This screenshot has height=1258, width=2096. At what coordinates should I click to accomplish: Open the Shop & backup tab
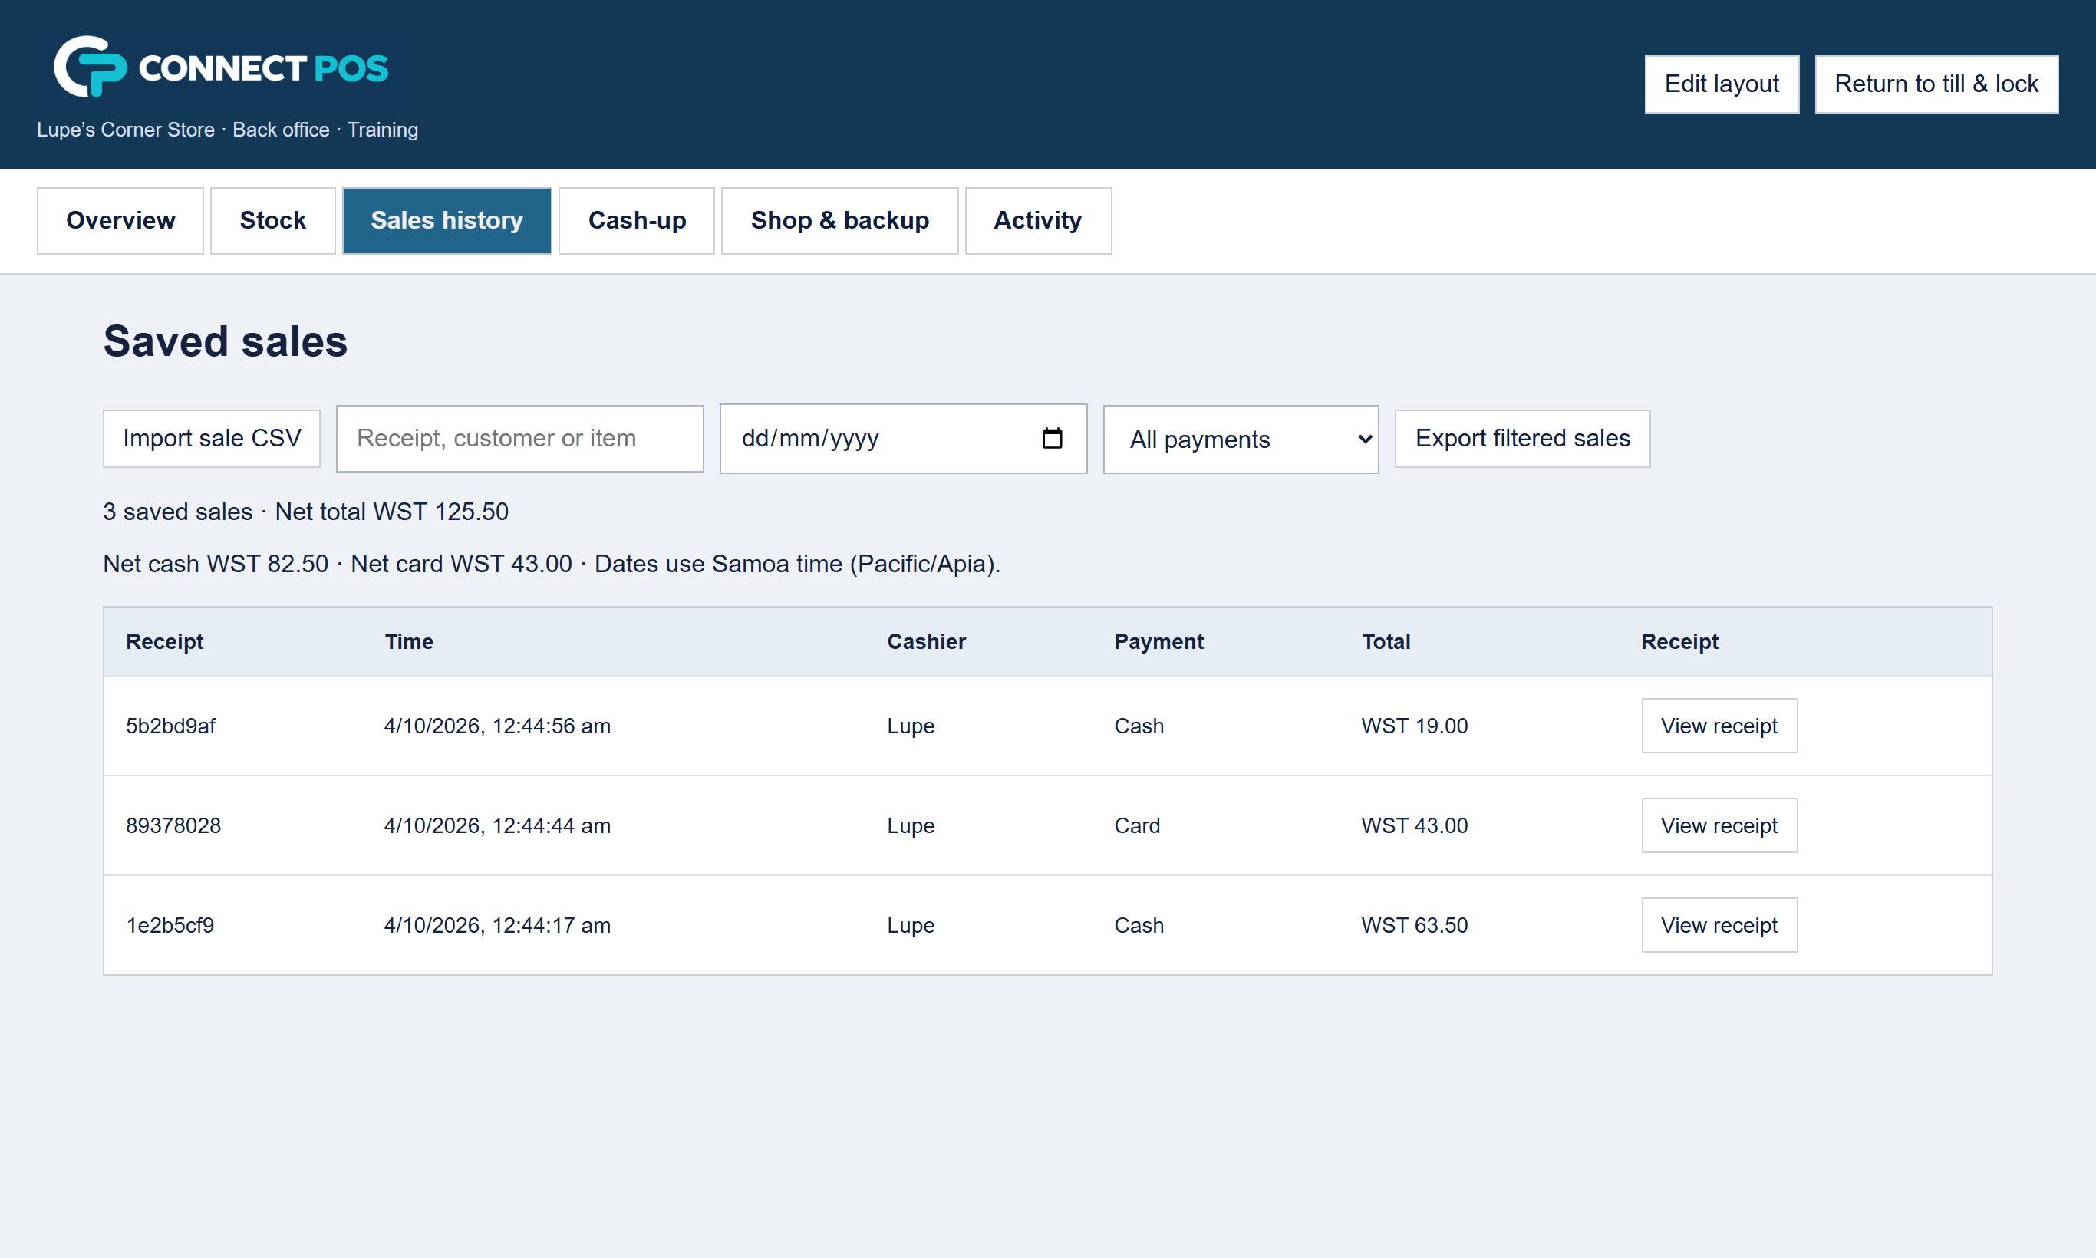[839, 220]
